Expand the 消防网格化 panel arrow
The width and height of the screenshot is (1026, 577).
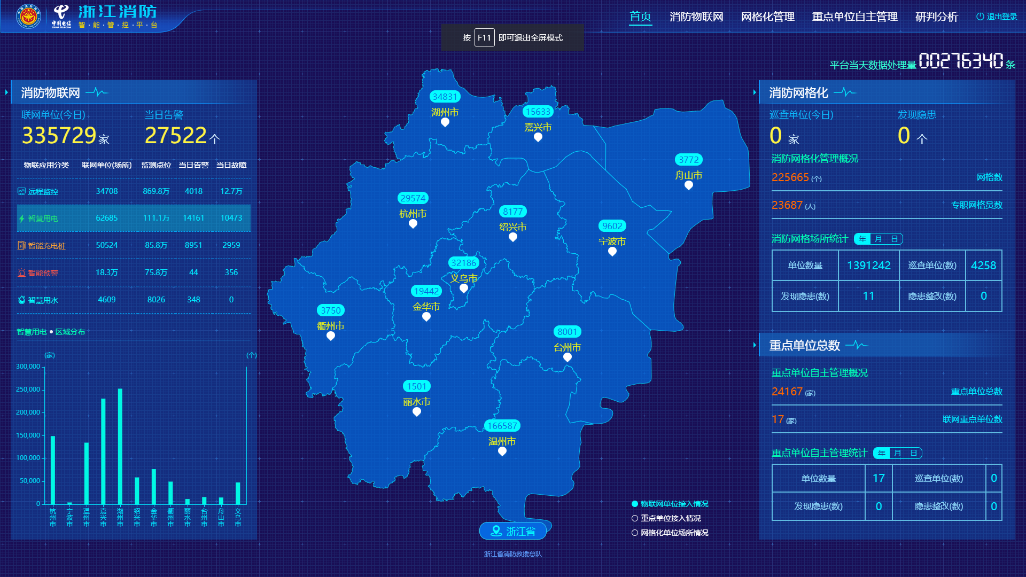[755, 92]
